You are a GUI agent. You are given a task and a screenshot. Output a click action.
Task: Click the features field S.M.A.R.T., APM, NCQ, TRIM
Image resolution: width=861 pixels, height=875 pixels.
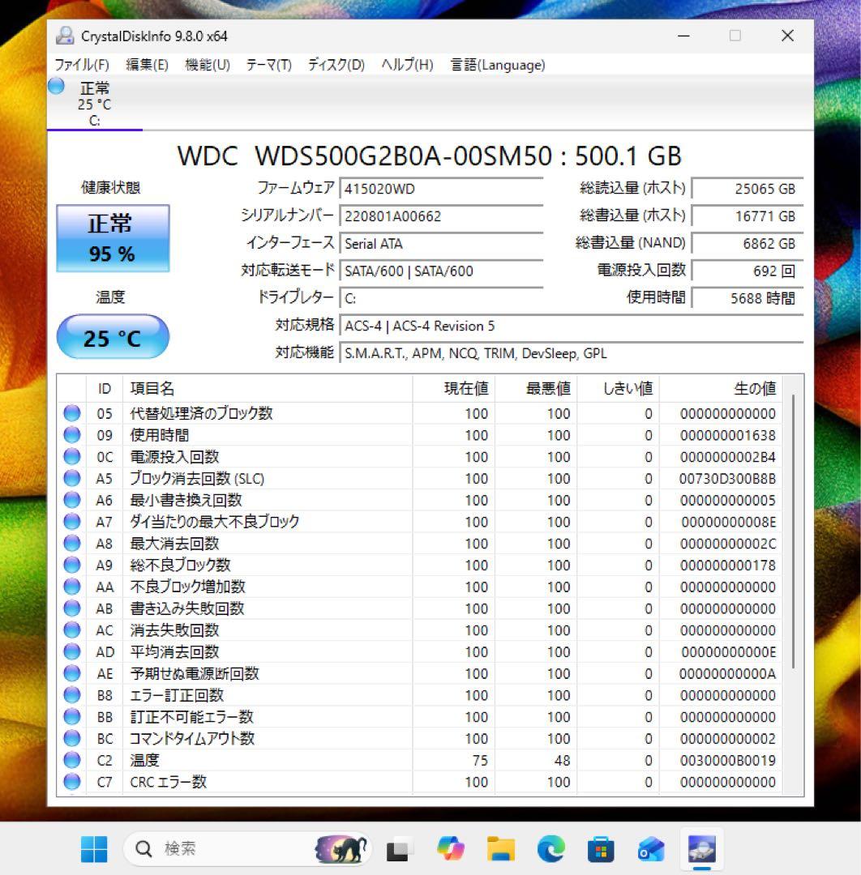pos(572,353)
